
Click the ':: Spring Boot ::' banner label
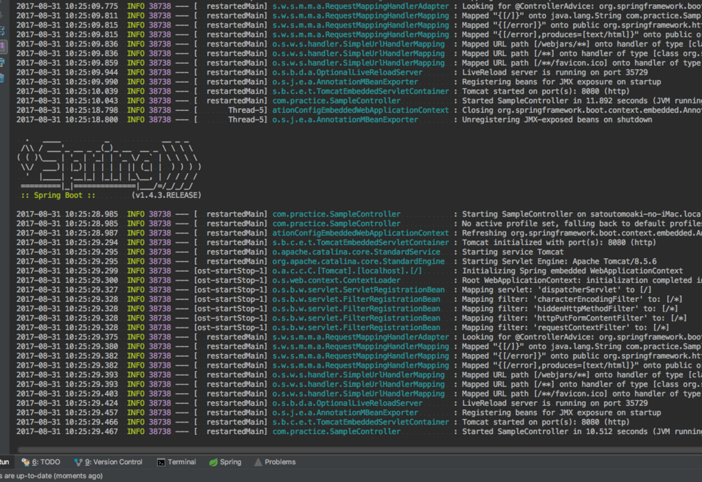coord(58,195)
